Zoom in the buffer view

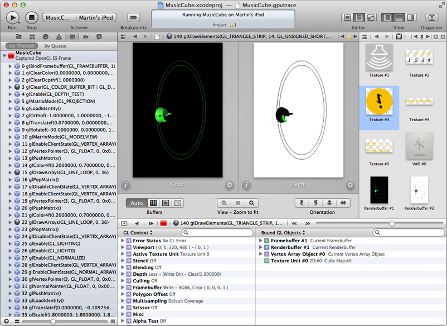click(x=251, y=203)
